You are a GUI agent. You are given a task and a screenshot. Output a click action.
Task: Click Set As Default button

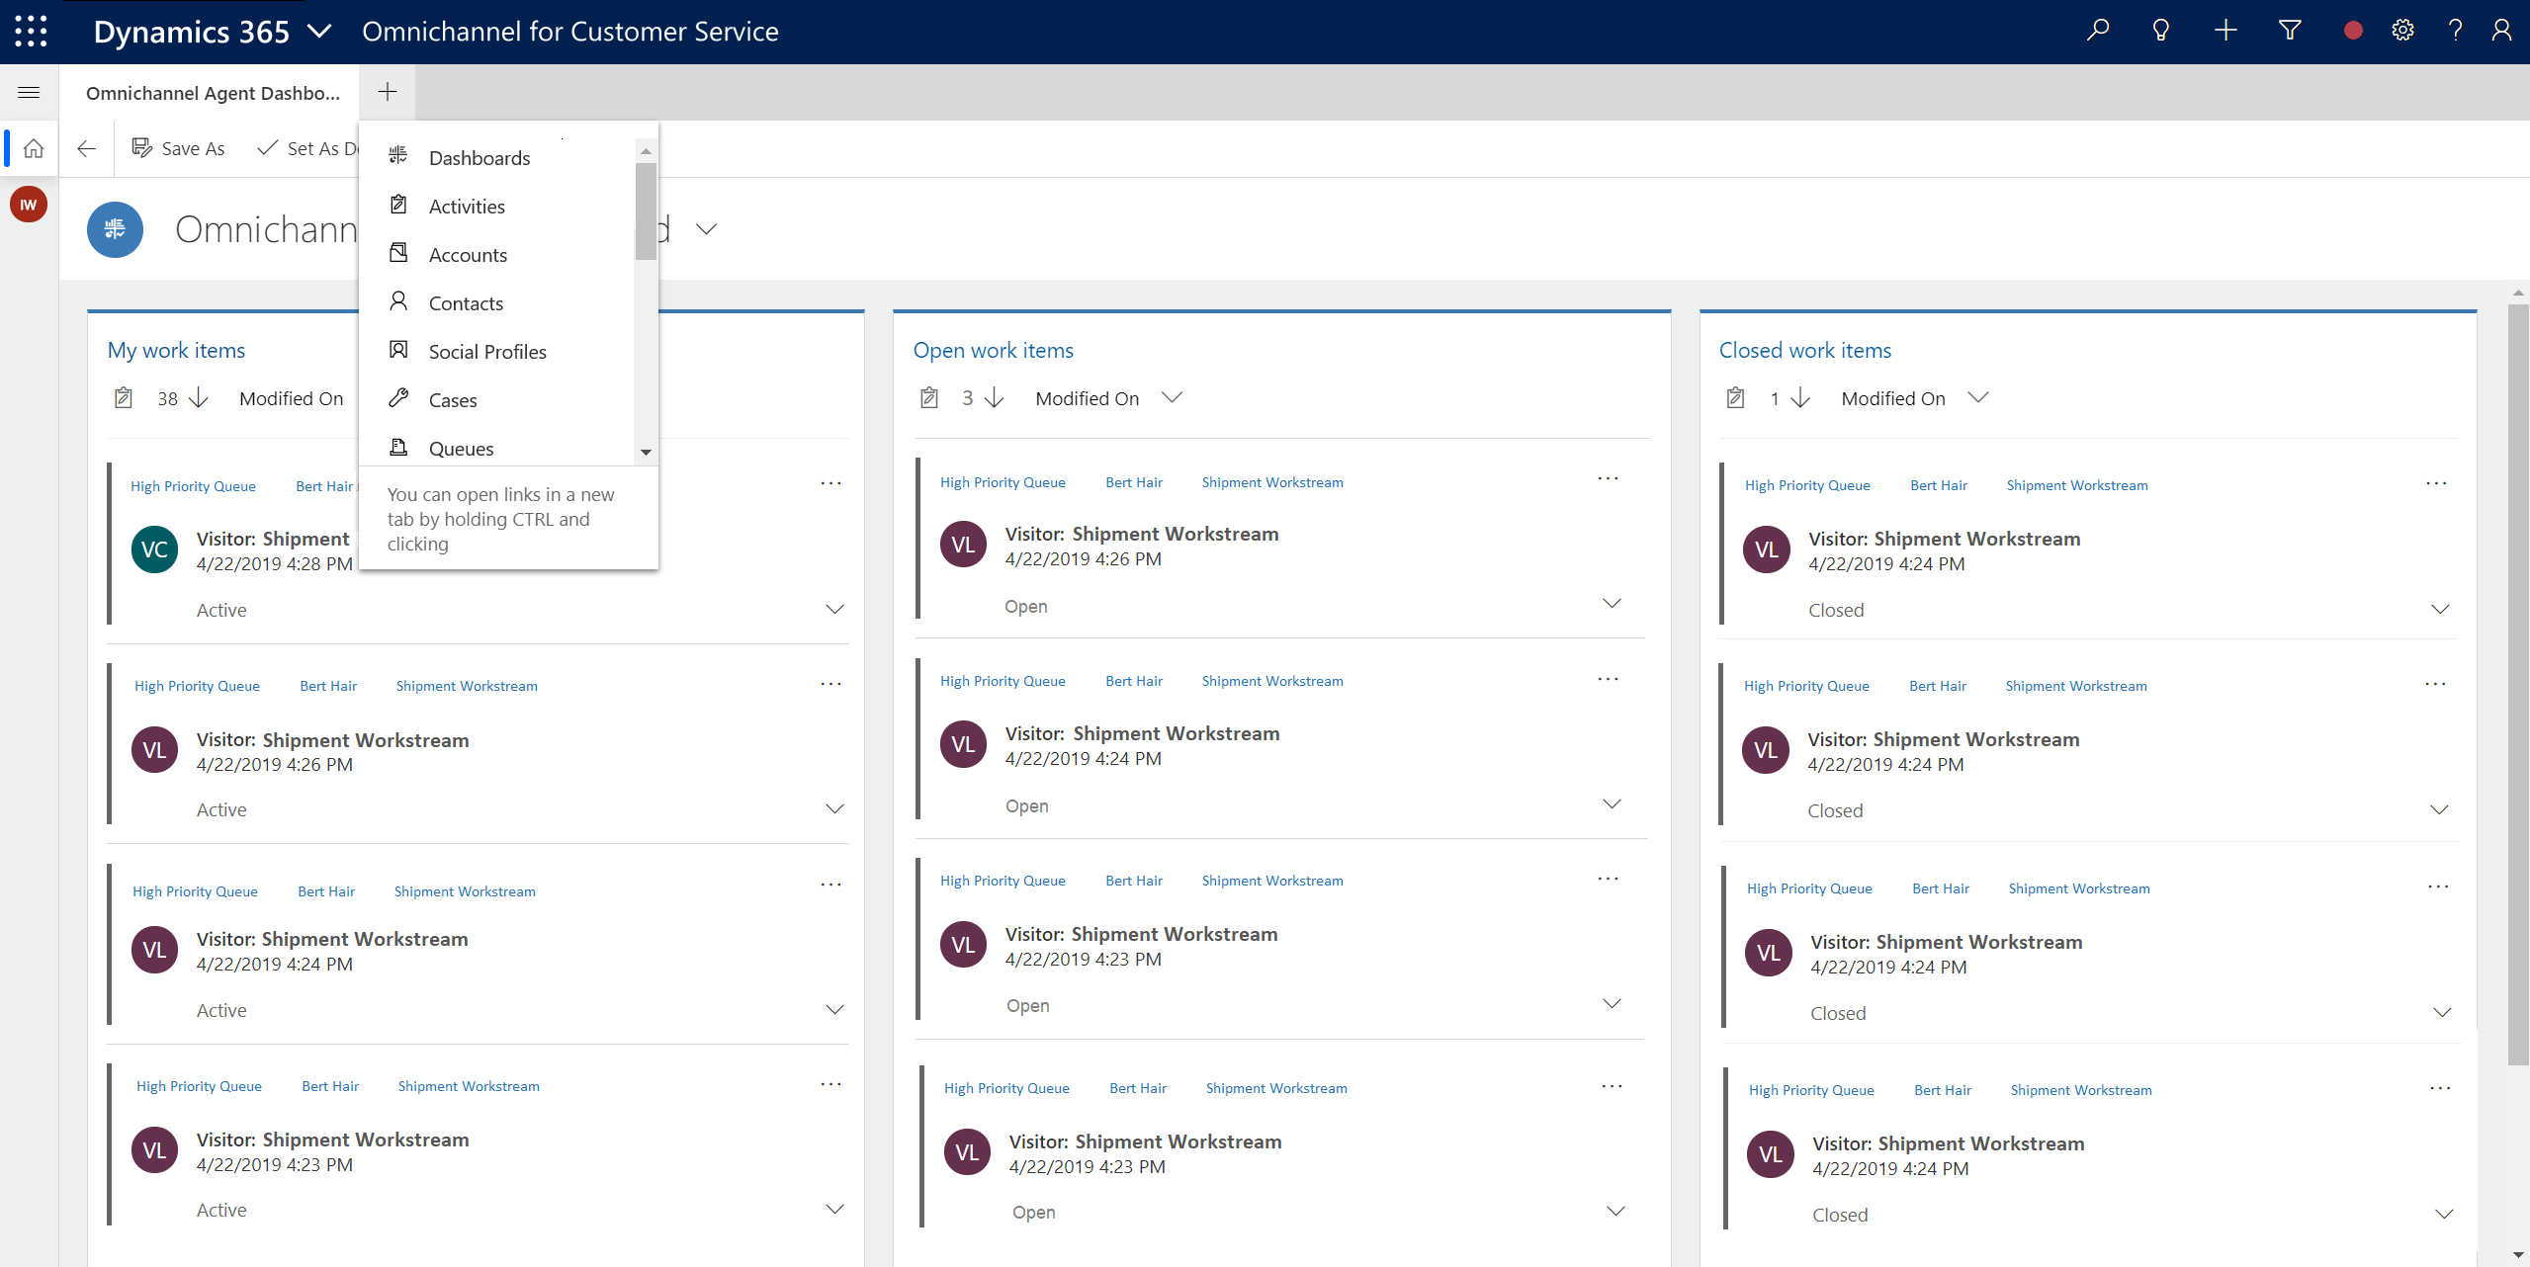(307, 147)
